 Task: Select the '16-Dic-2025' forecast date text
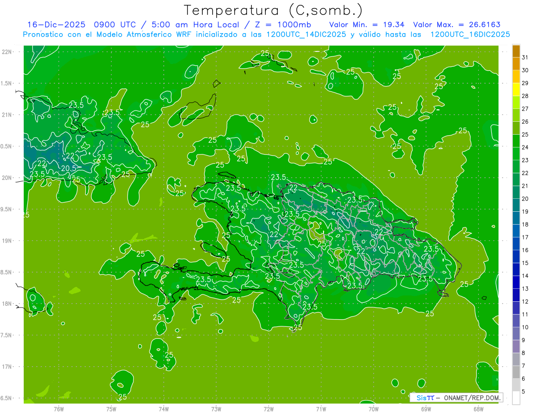[x=56, y=25]
